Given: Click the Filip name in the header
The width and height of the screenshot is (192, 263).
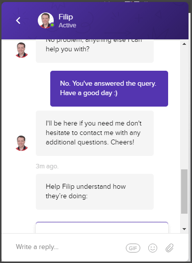Looking at the screenshot, I should (66, 17).
